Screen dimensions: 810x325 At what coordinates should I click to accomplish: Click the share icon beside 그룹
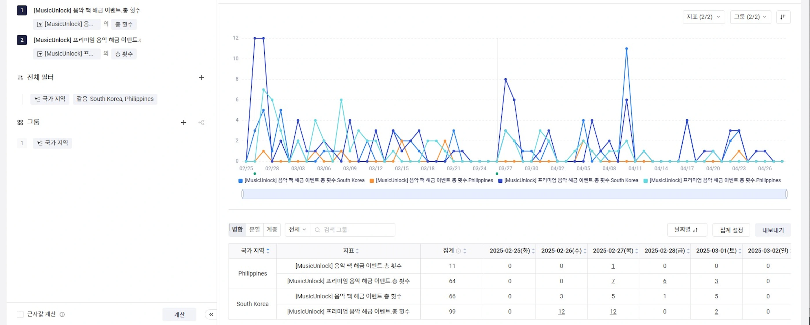(201, 123)
